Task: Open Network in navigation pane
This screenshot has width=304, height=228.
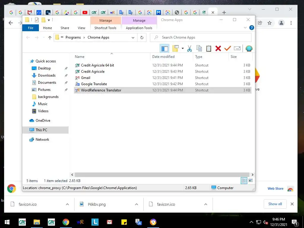Action: pos(42,140)
